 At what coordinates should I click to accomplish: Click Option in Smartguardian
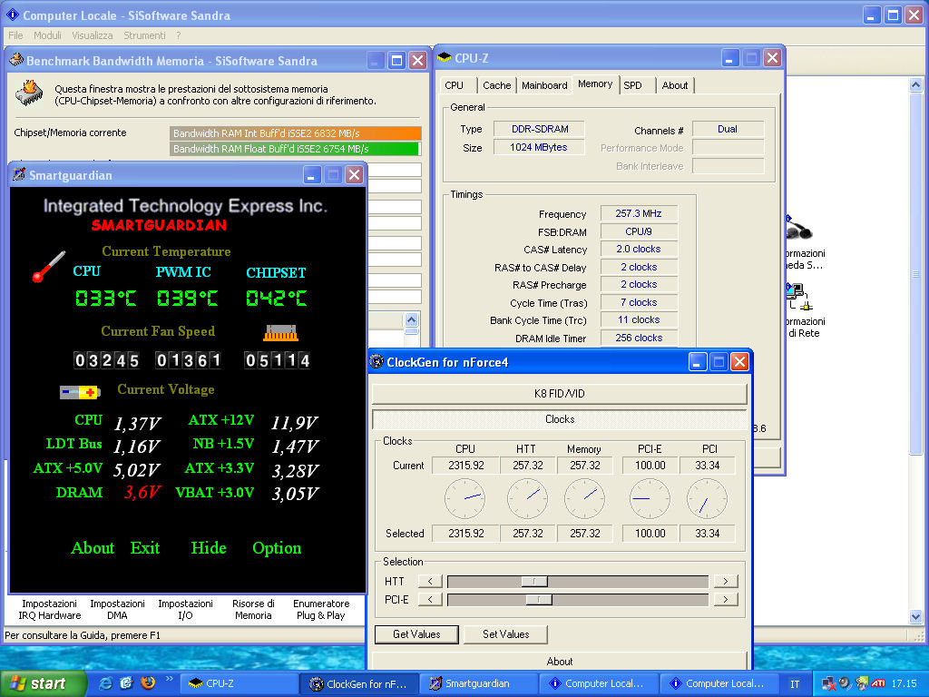(x=277, y=547)
